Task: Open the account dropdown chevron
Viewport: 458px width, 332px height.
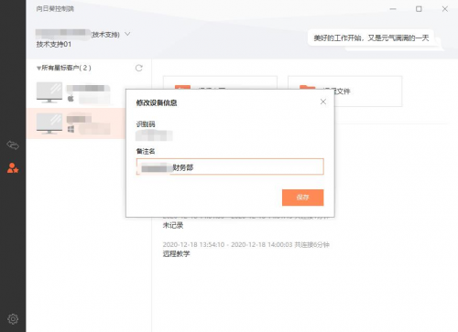Action: (x=127, y=34)
